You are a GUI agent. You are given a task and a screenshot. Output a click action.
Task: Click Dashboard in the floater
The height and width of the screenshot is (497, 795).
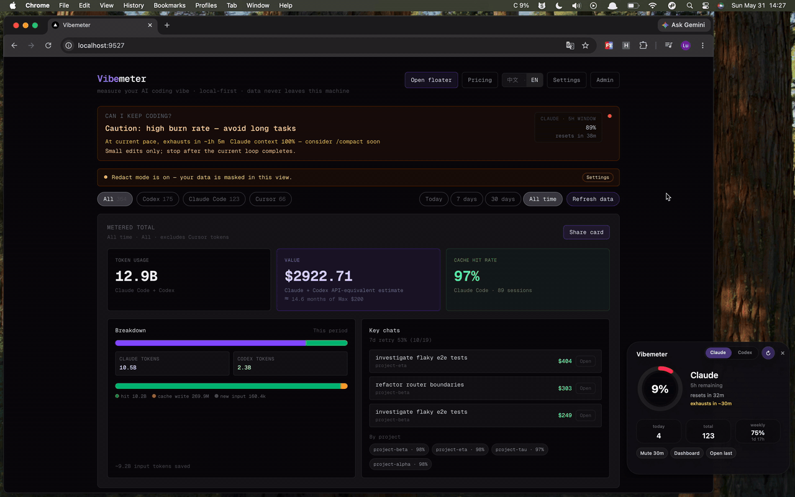tap(687, 453)
